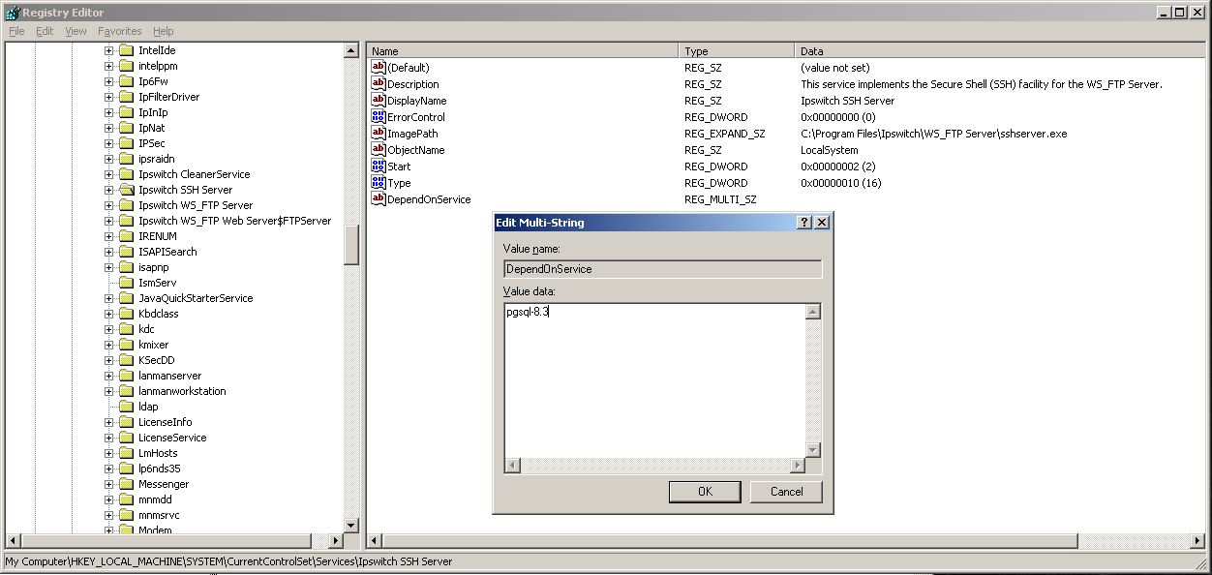Expand the IpInIp tree node
Screen dimensions: 1212x575
point(108,112)
